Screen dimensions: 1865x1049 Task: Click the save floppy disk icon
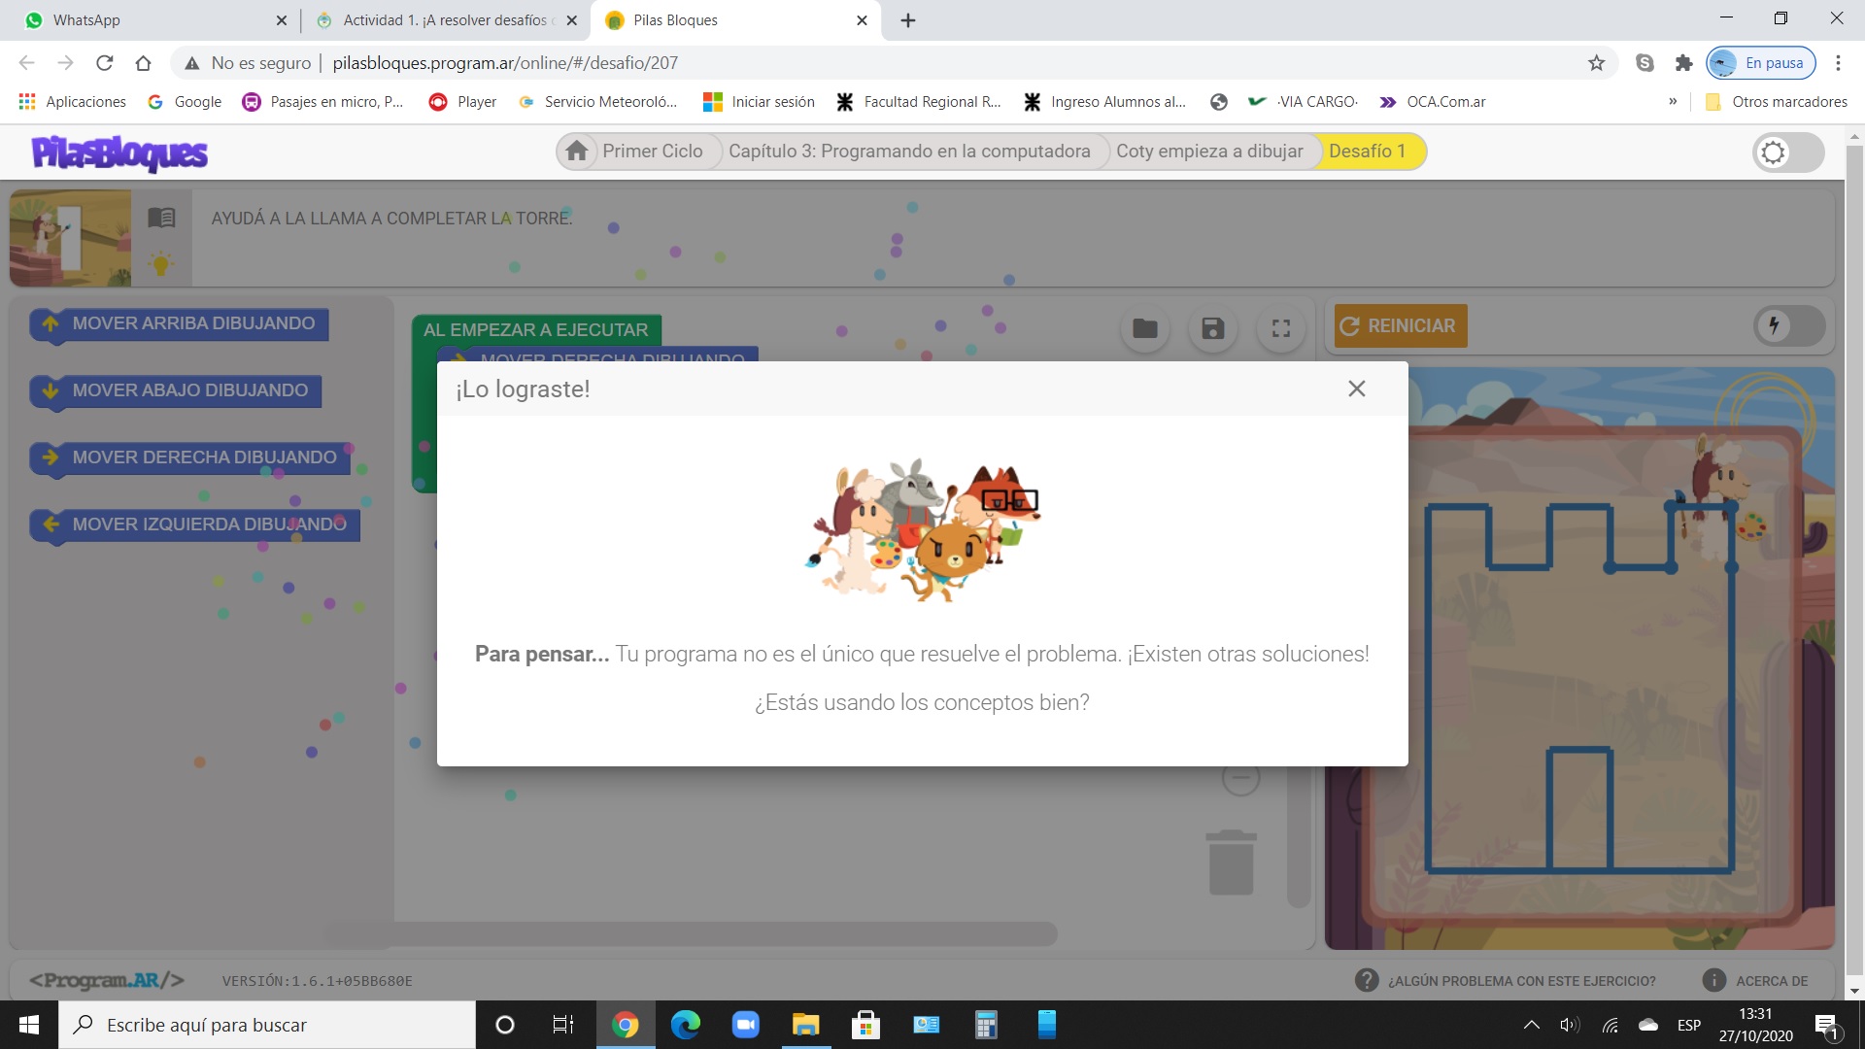pos(1212,328)
